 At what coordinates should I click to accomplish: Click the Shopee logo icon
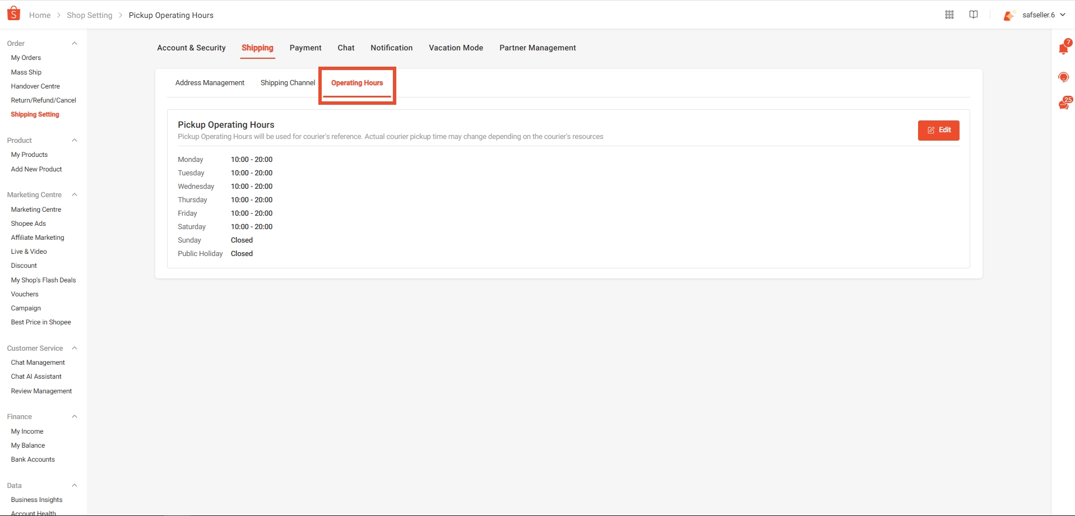tap(13, 14)
